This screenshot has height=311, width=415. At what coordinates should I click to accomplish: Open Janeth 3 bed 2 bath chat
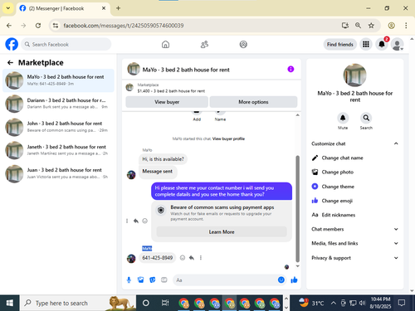click(58, 150)
